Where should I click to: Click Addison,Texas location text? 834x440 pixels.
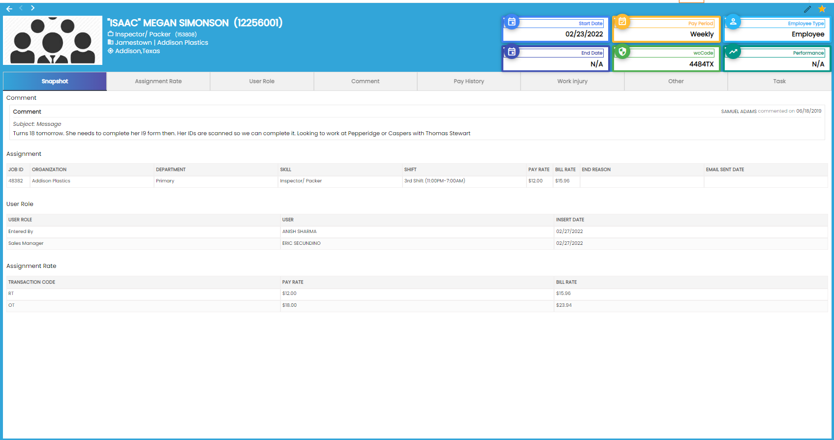(x=137, y=51)
